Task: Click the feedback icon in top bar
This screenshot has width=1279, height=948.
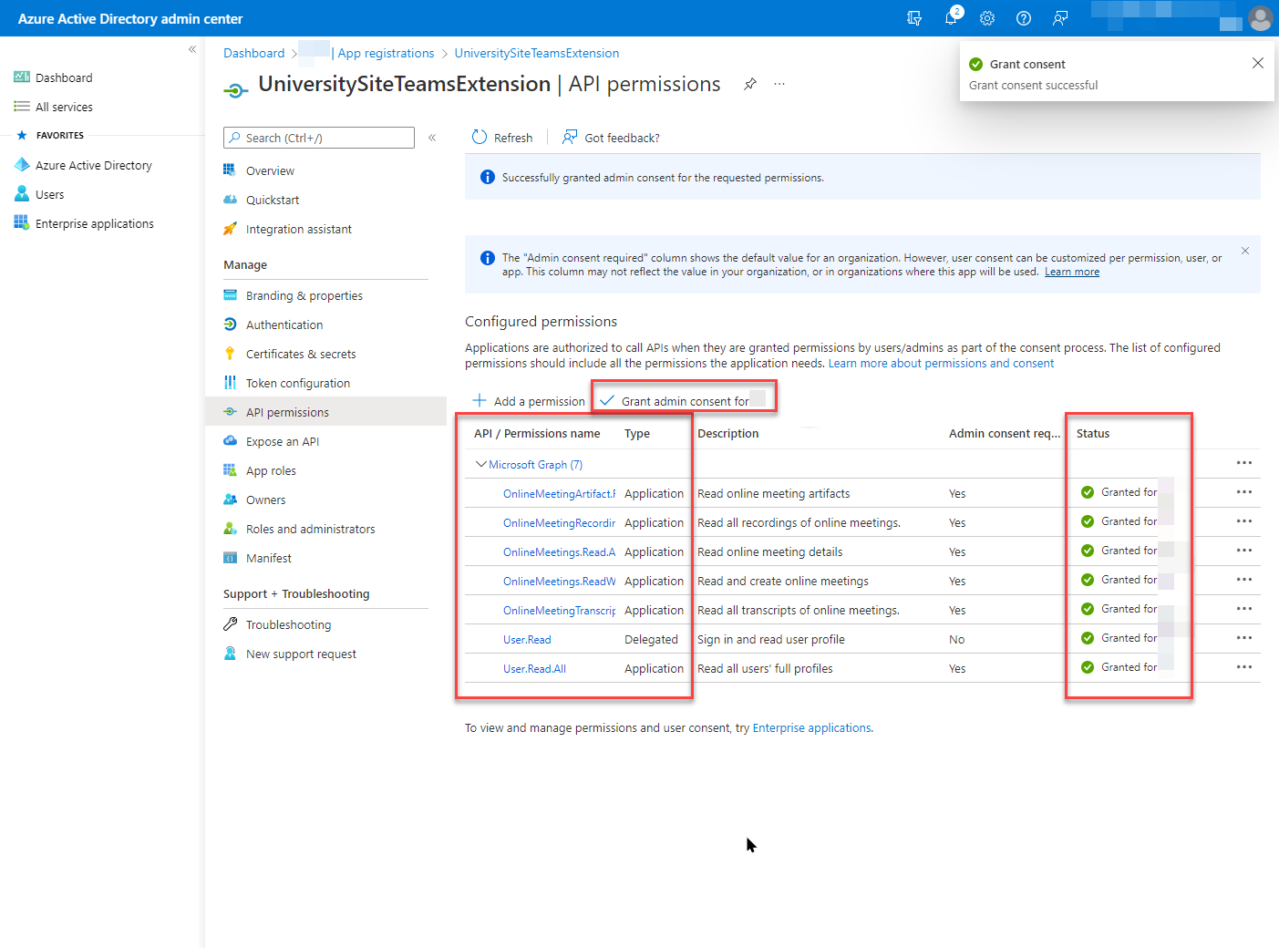Action: (1060, 18)
